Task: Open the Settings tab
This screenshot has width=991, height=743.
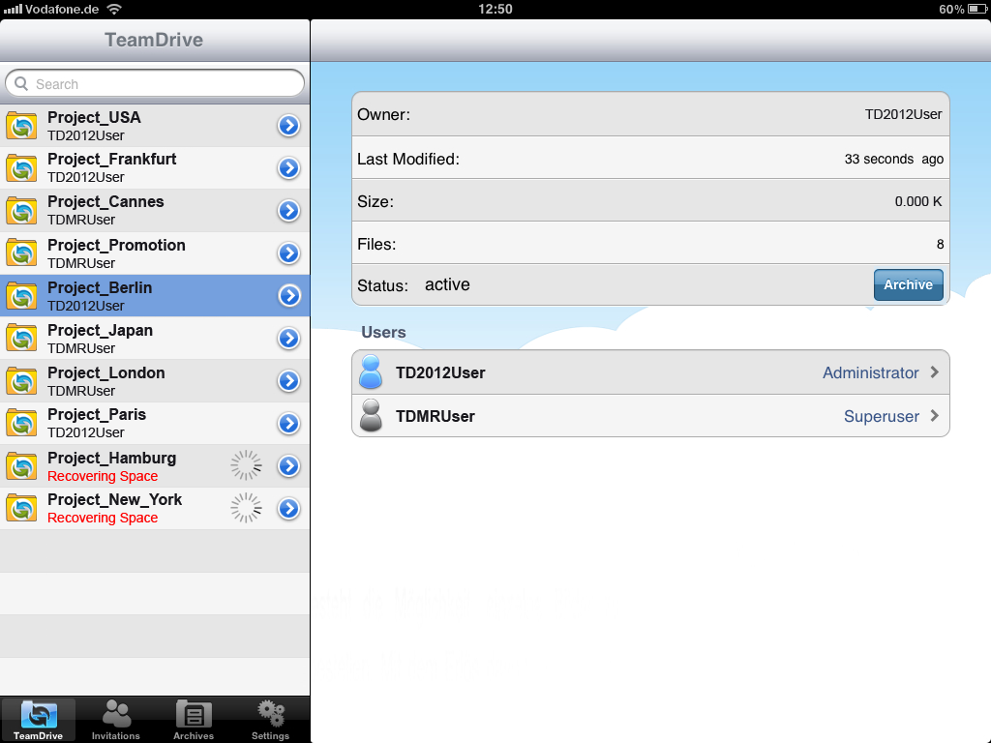Action: 271,720
